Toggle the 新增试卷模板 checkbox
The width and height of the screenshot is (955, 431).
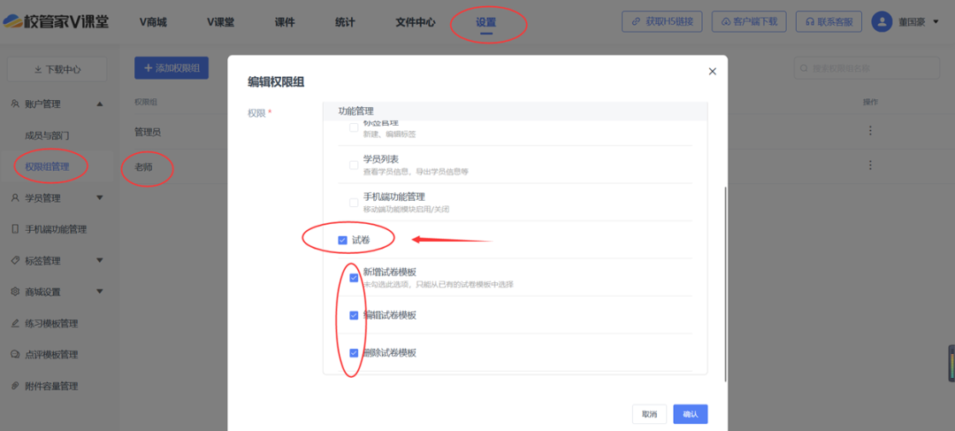pyautogui.click(x=354, y=278)
